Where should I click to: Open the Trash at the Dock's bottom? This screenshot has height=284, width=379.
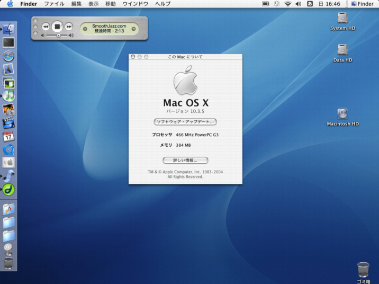tap(8, 263)
